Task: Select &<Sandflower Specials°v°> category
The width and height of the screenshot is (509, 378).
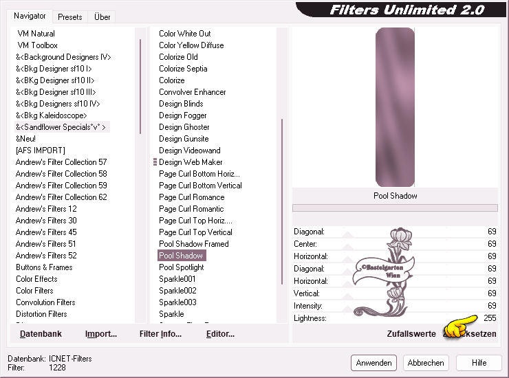Action: coord(62,127)
